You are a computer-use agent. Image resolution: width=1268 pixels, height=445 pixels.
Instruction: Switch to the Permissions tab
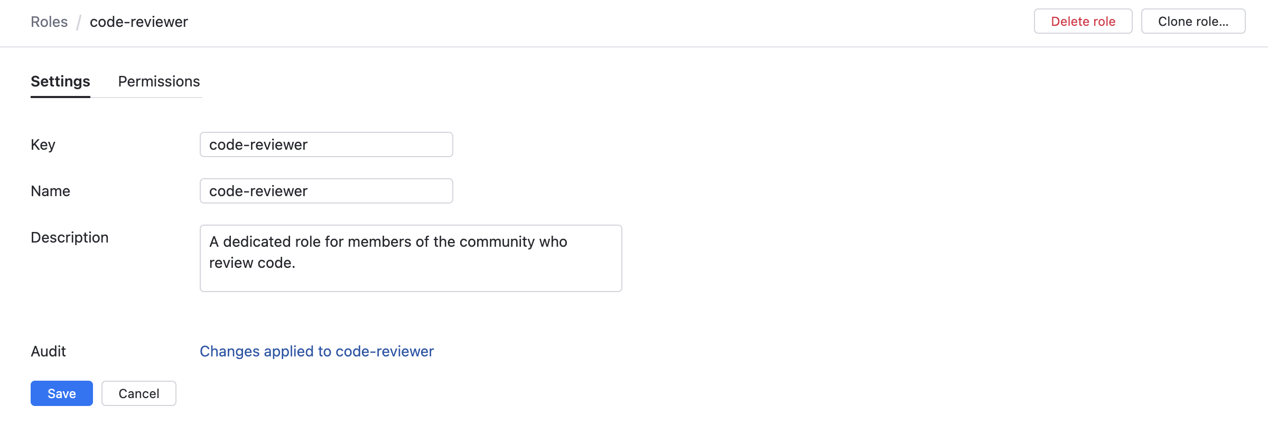pyautogui.click(x=159, y=82)
